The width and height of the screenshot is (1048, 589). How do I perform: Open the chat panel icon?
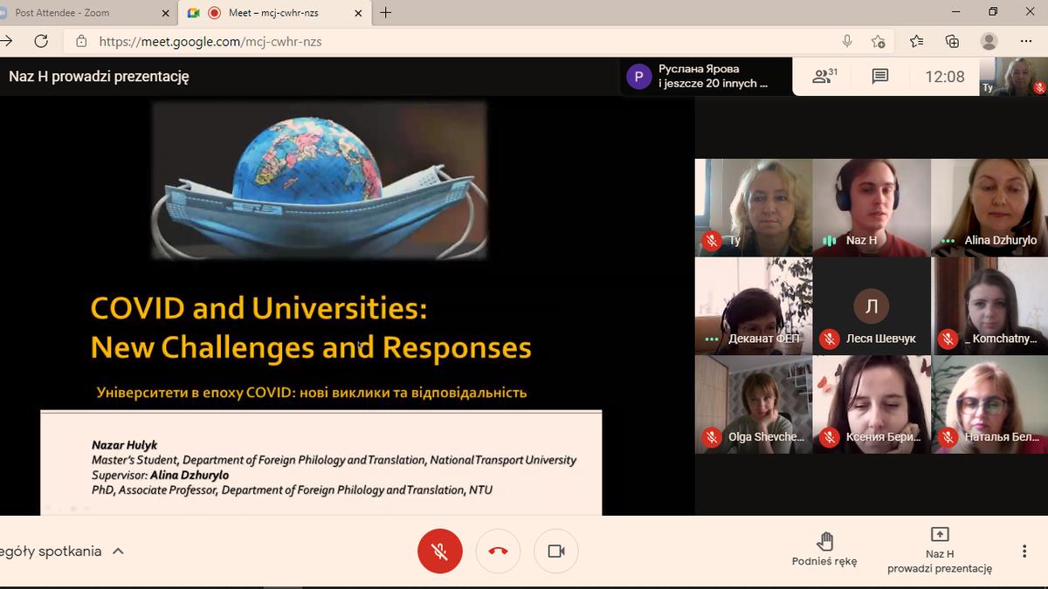pyautogui.click(x=880, y=77)
